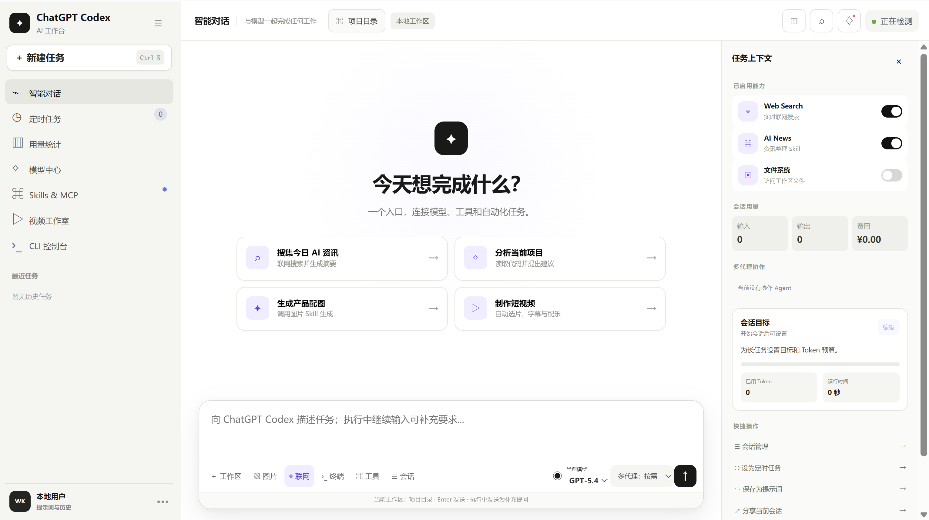Open 保存为提示词 quick action
929x520 pixels.
[x=820, y=489]
